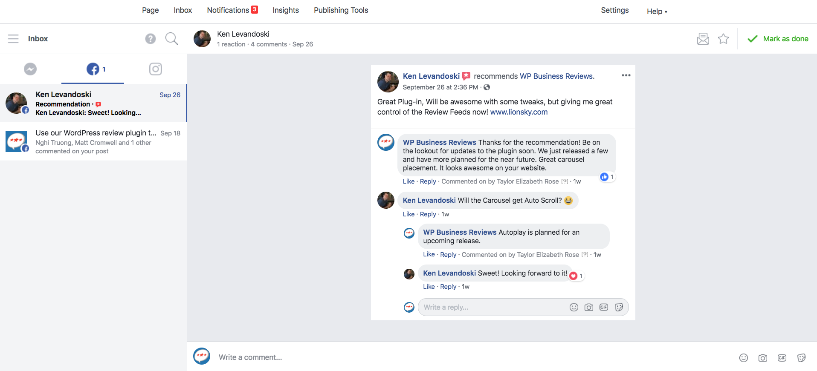The image size is (817, 371).
Task: Click the recommendation badge icon beside Ken's name
Action: [466, 76]
